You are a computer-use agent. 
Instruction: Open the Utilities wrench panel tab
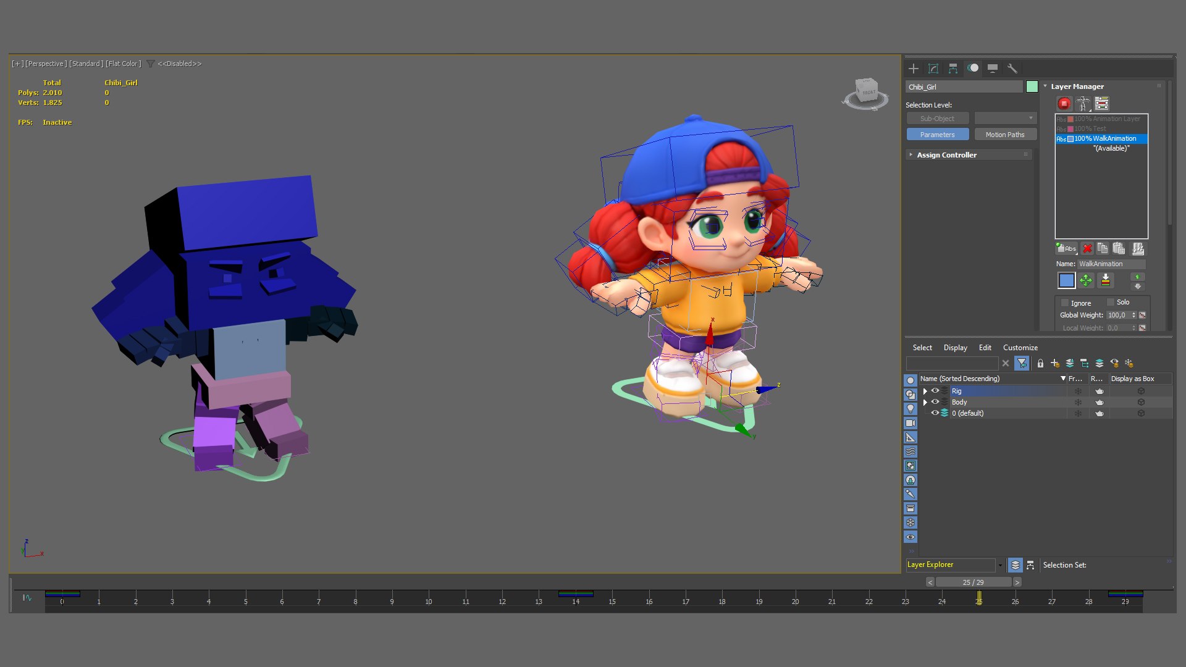point(1012,69)
